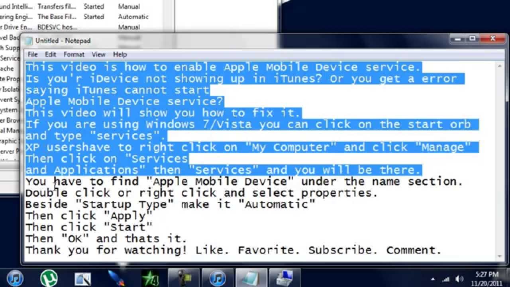Click line 'Thank you for watching! Like.'

(234, 250)
